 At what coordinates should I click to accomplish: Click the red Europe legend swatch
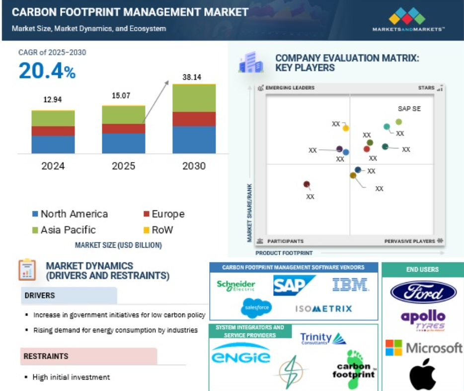pyautogui.click(x=146, y=214)
